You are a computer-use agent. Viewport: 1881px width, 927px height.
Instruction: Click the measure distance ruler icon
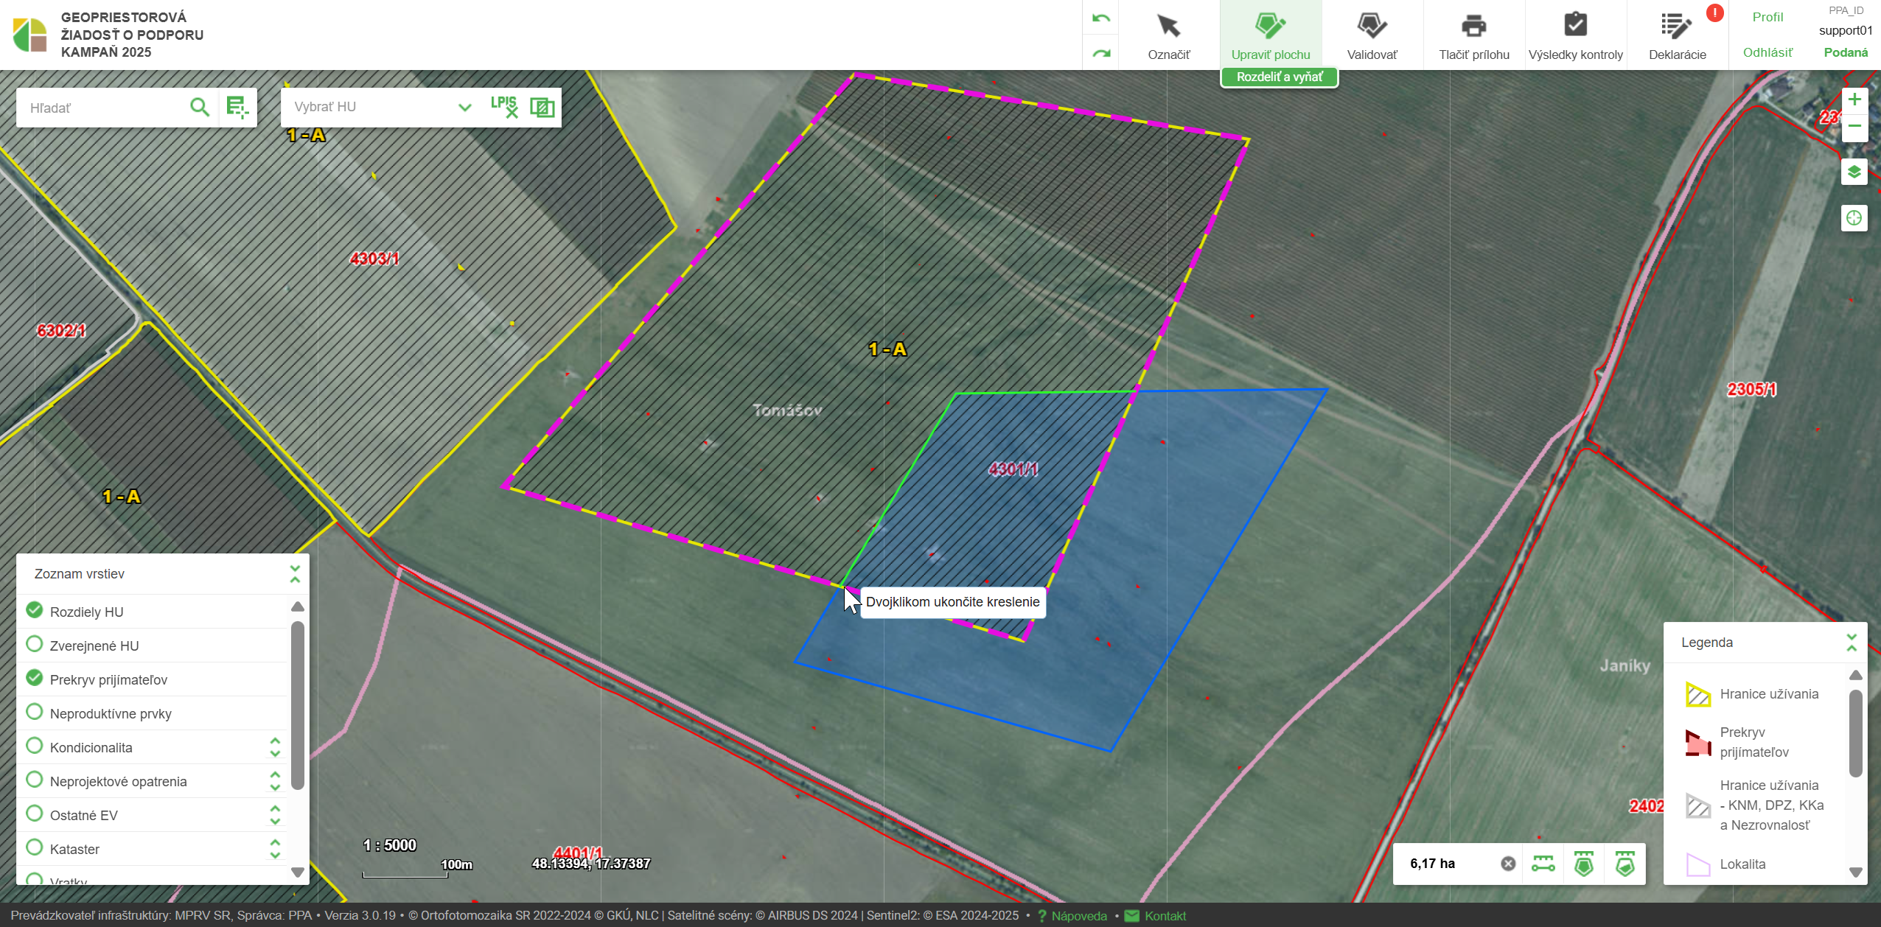tap(1543, 864)
